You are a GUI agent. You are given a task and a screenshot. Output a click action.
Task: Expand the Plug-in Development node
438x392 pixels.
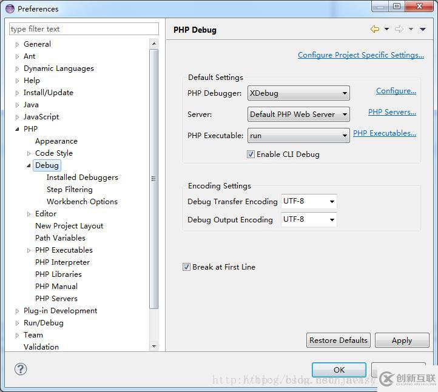pyautogui.click(x=18, y=311)
